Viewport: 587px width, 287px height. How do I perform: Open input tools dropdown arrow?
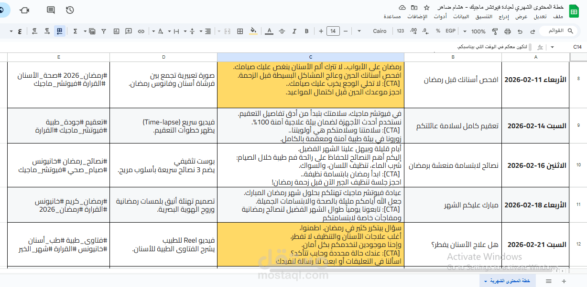11,31
